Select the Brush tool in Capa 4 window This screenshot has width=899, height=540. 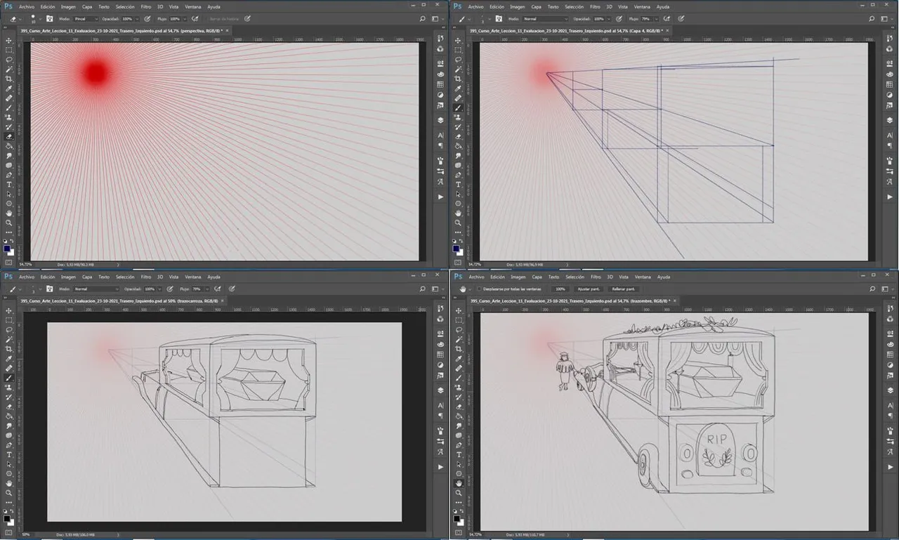click(x=459, y=107)
